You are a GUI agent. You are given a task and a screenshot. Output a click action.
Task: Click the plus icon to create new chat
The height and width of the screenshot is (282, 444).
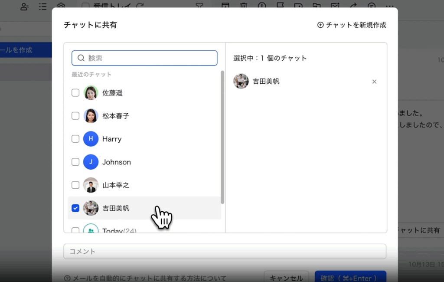[x=320, y=25]
